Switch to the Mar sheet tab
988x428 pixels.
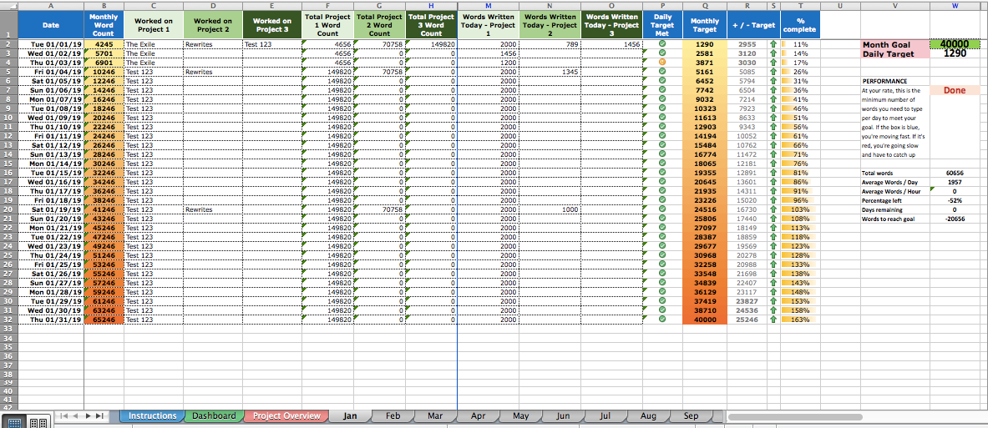(435, 416)
